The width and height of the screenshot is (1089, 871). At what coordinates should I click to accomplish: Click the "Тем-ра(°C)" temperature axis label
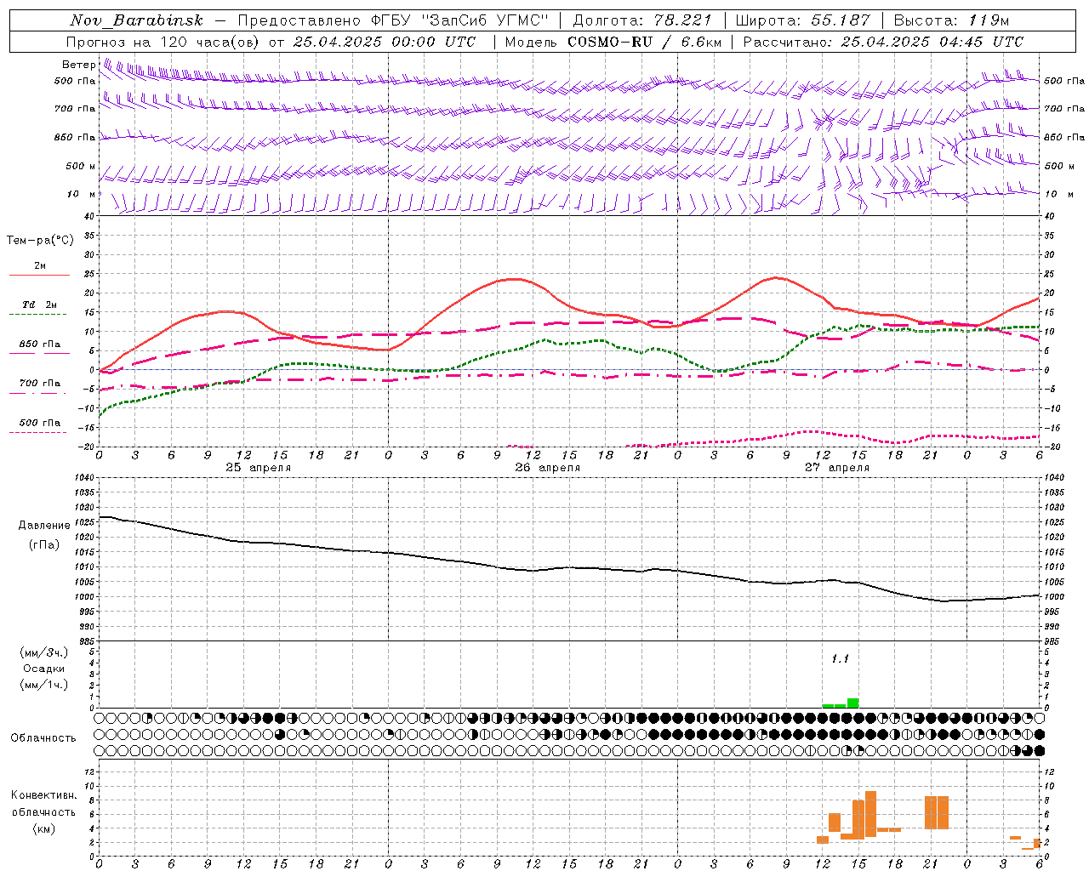pos(40,240)
